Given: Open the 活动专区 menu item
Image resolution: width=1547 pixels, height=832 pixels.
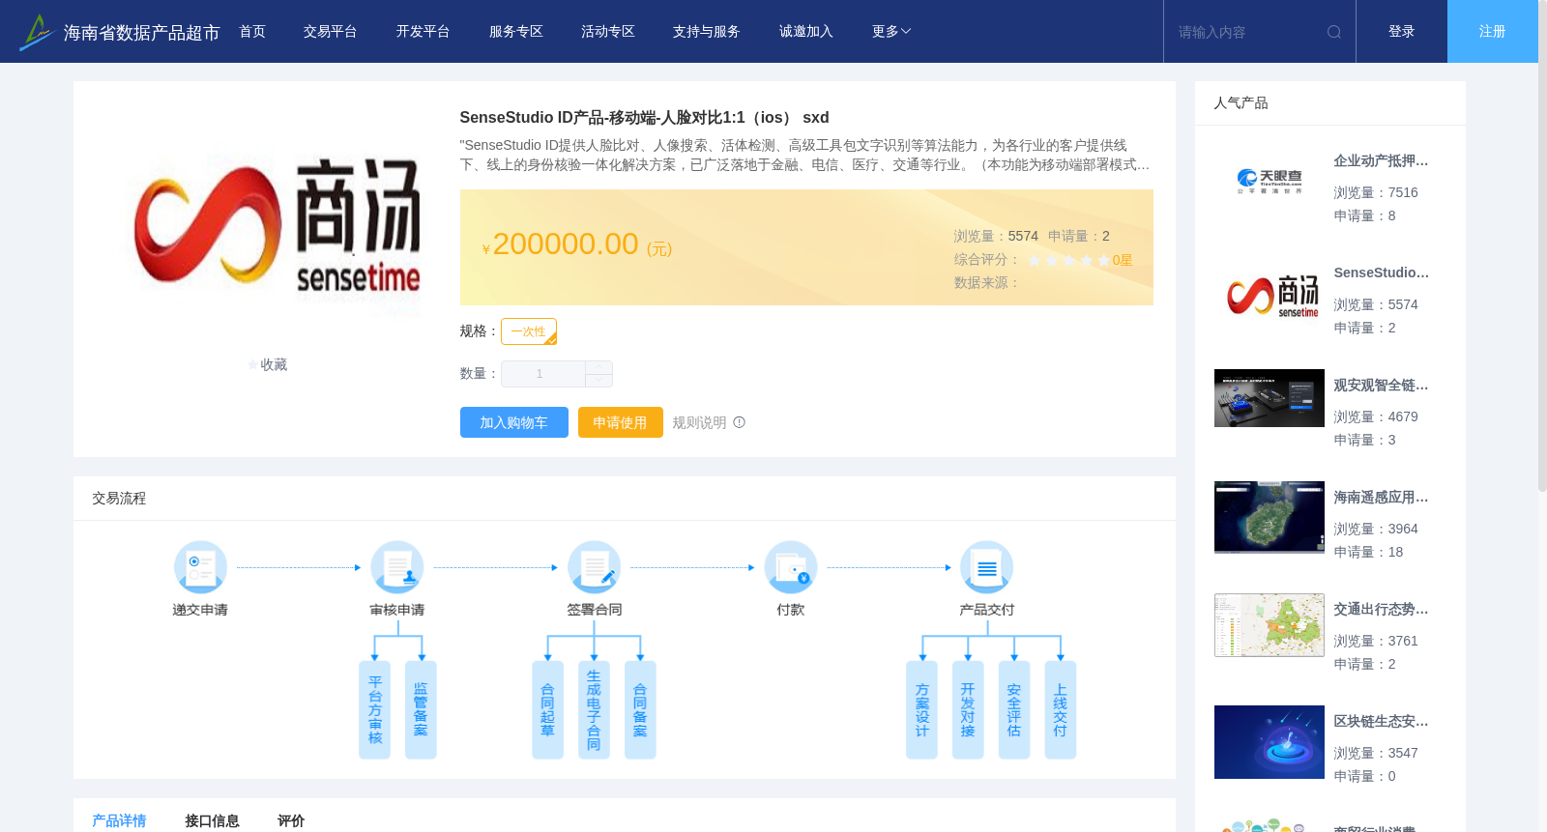Looking at the screenshot, I should pyautogui.click(x=608, y=32).
